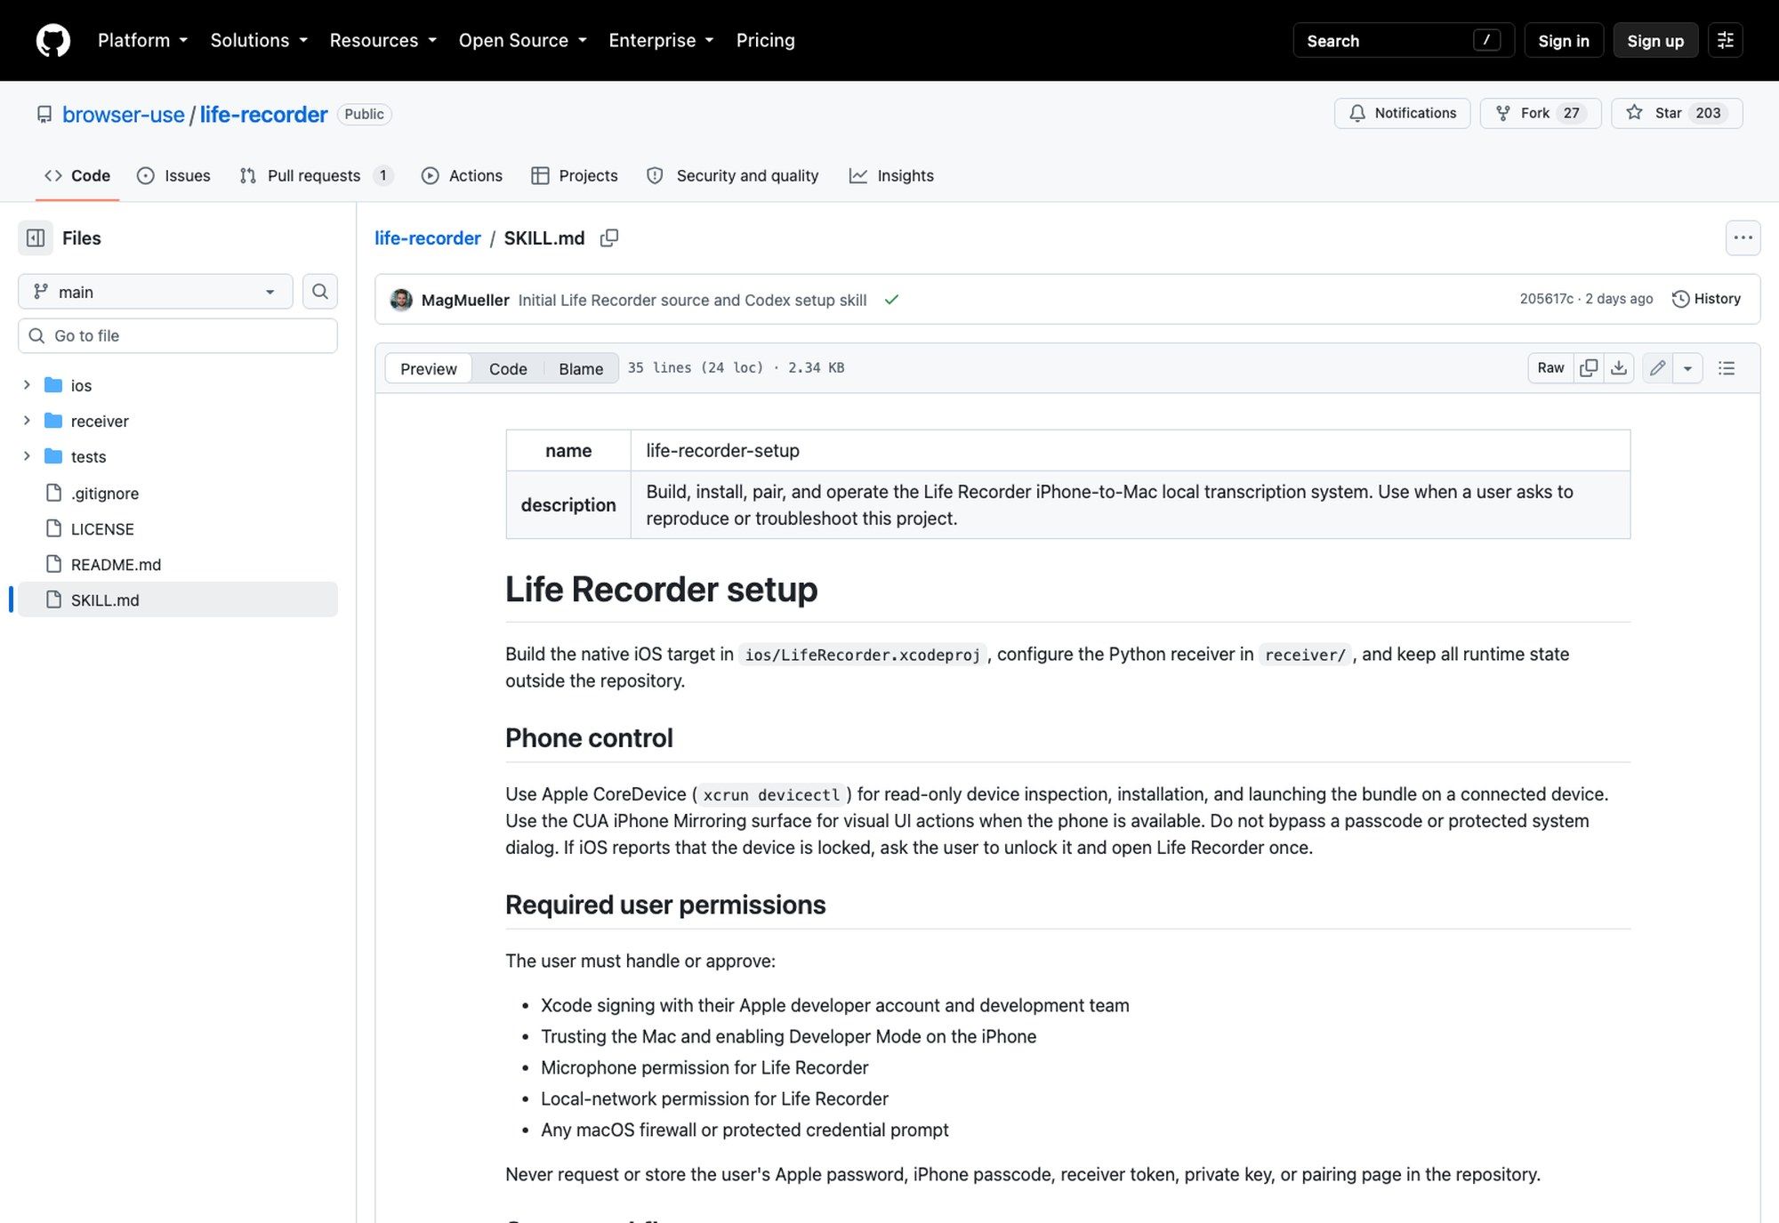The height and width of the screenshot is (1223, 1779).
Task: Open the Resources menu
Action: [383, 41]
